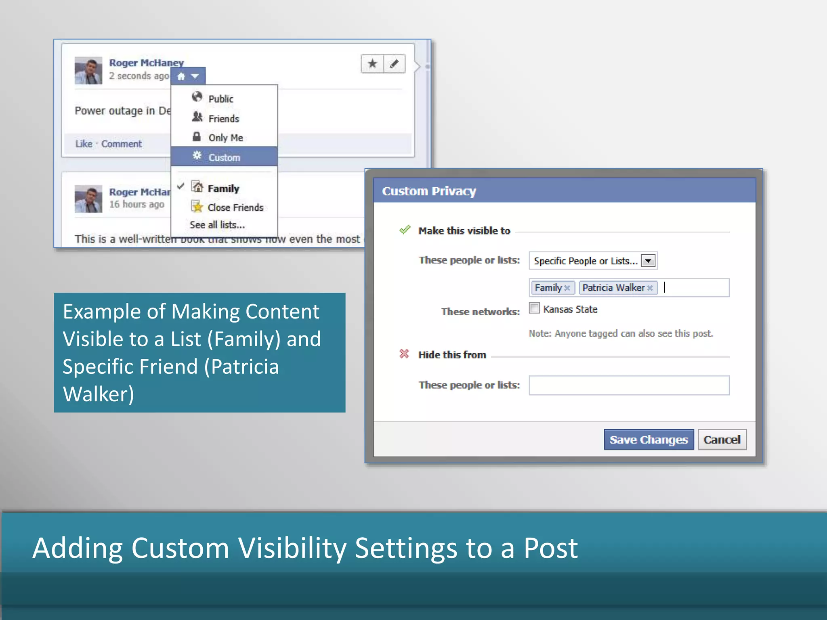
Task: Open Roger McHaney's profile from top post
Action: tap(146, 63)
